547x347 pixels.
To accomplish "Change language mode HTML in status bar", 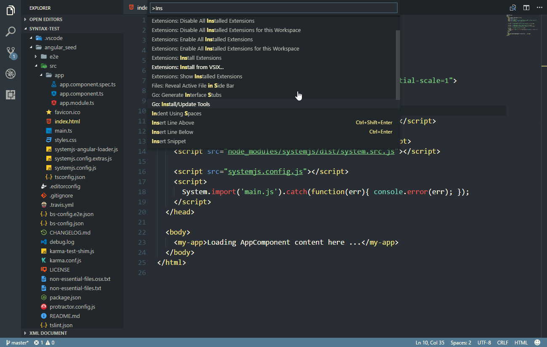I will click(521, 343).
